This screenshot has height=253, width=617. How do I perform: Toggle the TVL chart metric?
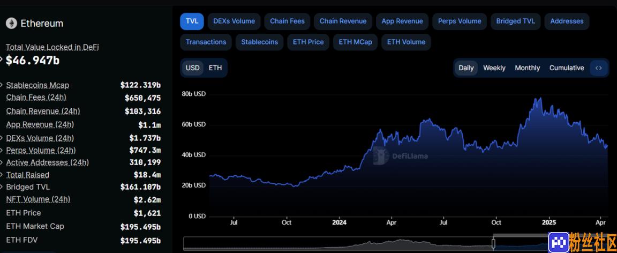pos(192,21)
